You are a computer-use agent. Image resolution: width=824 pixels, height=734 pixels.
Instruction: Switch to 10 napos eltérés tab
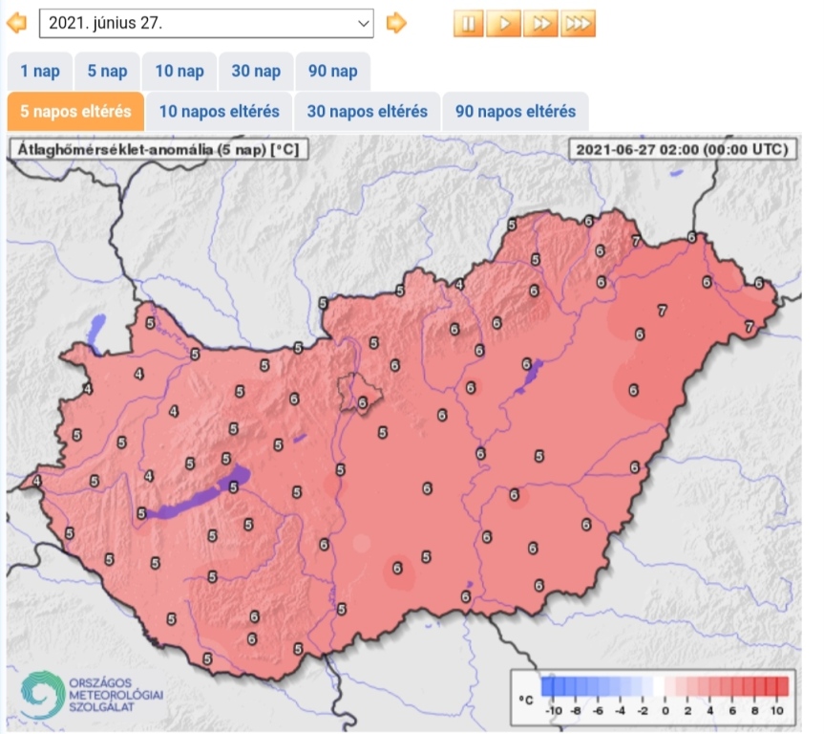[219, 112]
